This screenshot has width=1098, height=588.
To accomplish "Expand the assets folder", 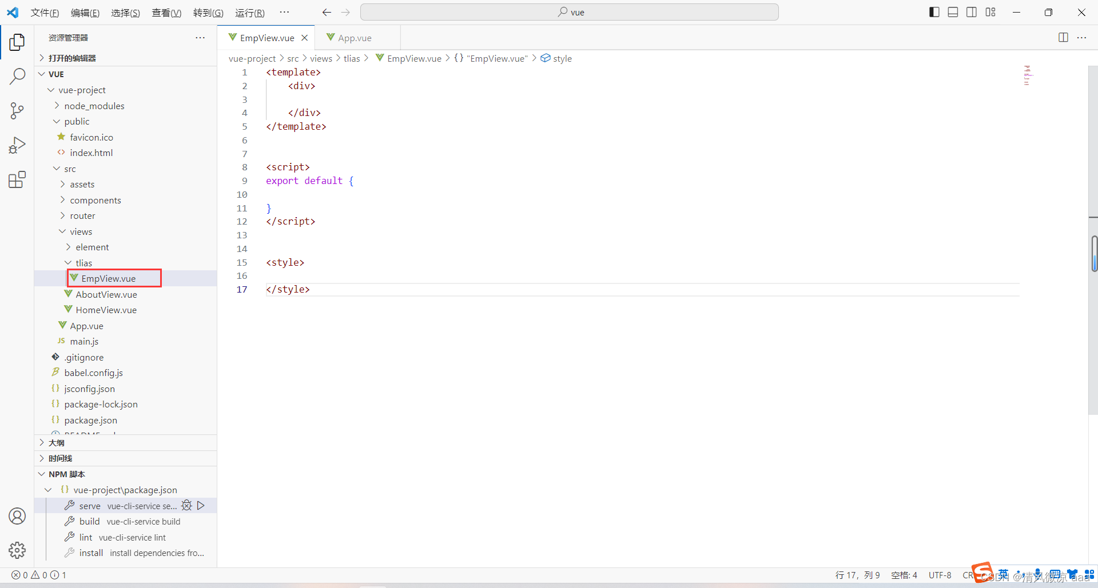I will click(126, 184).
